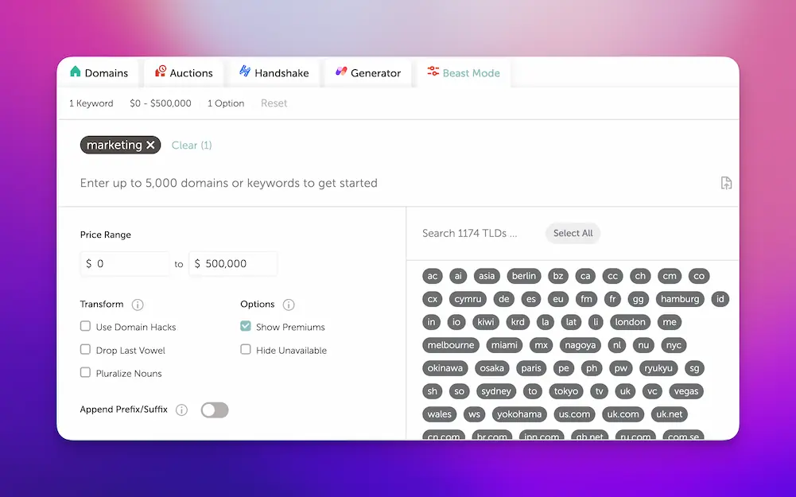Click the Clear (1) link
The image size is (796, 497).
[192, 146]
